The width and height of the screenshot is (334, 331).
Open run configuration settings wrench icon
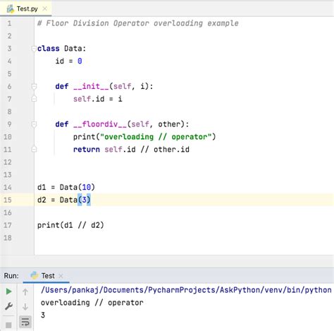tap(8, 306)
